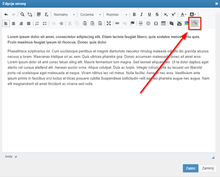Open the text color picker
The height and width of the screenshot is (177, 220).
183,15
